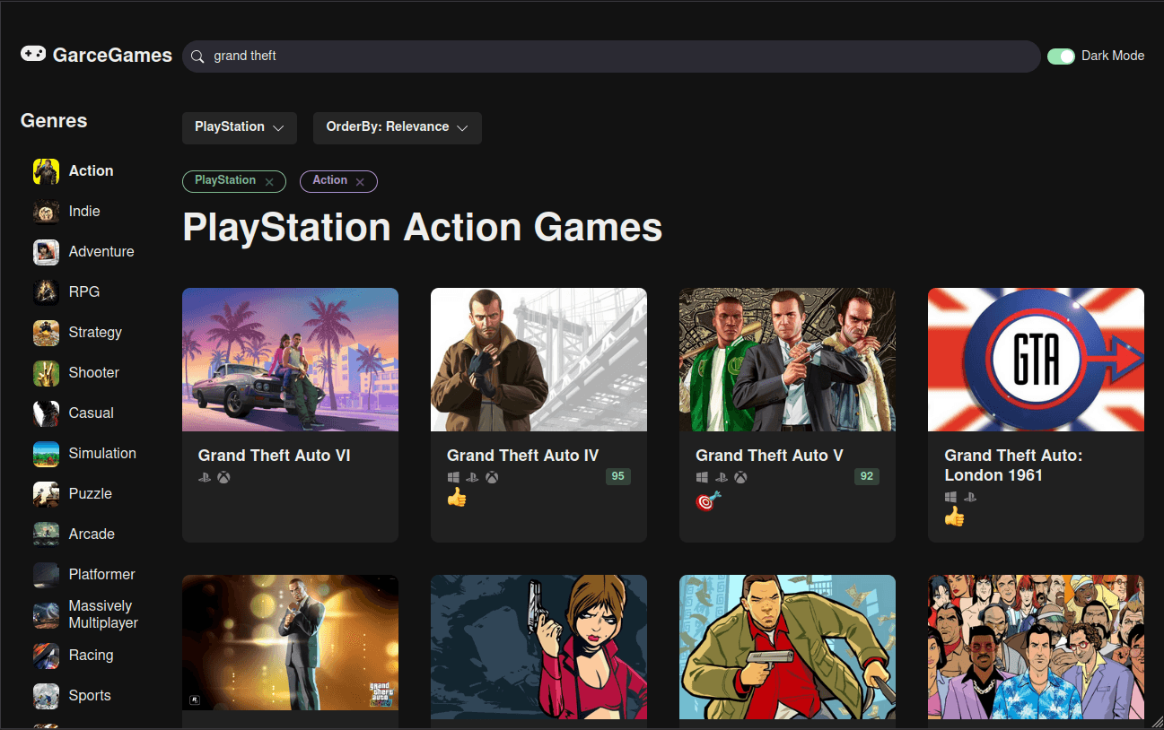Select the Adventure genre icon
The image size is (1164, 730).
coord(46,252)
